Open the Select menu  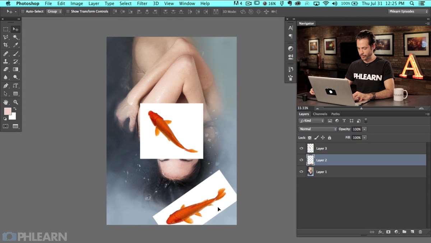pyautogui.click(x=125, y=4)
